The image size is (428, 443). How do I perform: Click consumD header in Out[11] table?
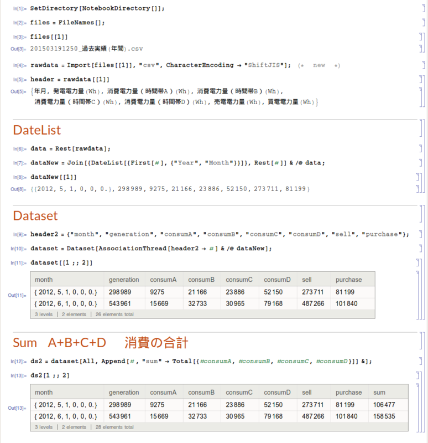click(277, 280)
